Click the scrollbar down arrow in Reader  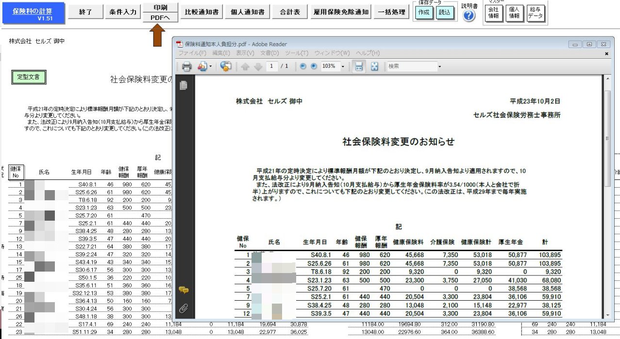pos(607,314)
